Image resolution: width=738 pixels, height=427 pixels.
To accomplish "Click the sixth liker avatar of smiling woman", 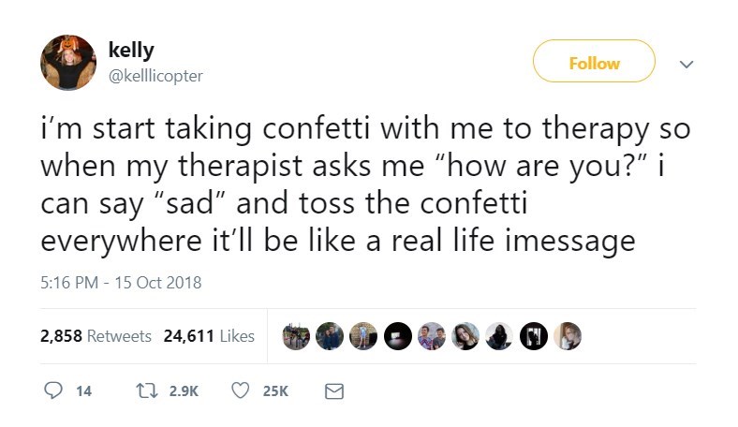I will [465, 336].
